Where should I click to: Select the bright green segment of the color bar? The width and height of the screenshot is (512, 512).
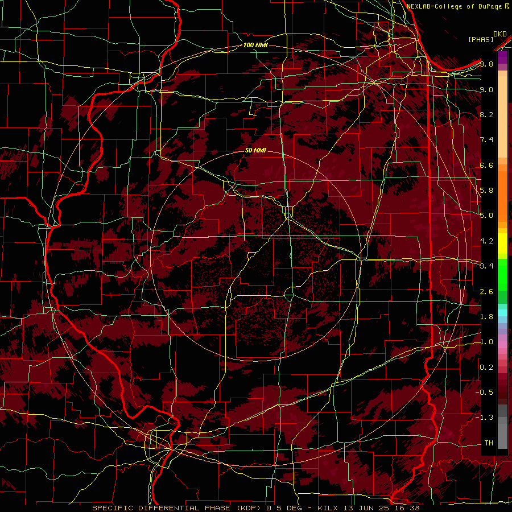[x=502, y=274]
